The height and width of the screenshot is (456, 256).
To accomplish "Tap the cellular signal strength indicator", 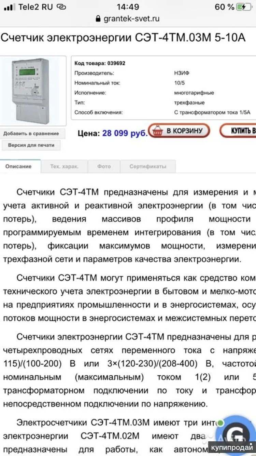I will [9, 7].
